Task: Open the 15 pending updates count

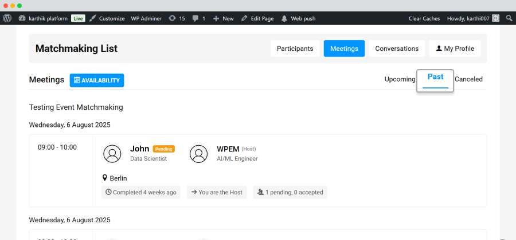Action: click(x=182, y=19)
